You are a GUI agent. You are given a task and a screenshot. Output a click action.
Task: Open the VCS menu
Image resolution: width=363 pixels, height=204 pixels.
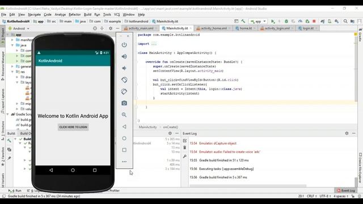(x=117, y=14)
